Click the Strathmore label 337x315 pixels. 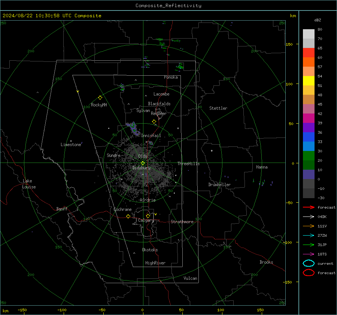point(182,222)
